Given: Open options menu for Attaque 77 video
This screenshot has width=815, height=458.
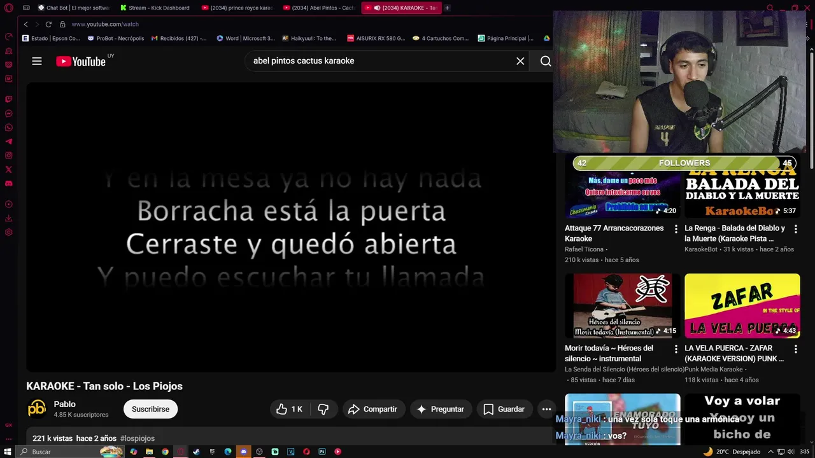Looking at the screenshot, I should click(x=676, y=229).
